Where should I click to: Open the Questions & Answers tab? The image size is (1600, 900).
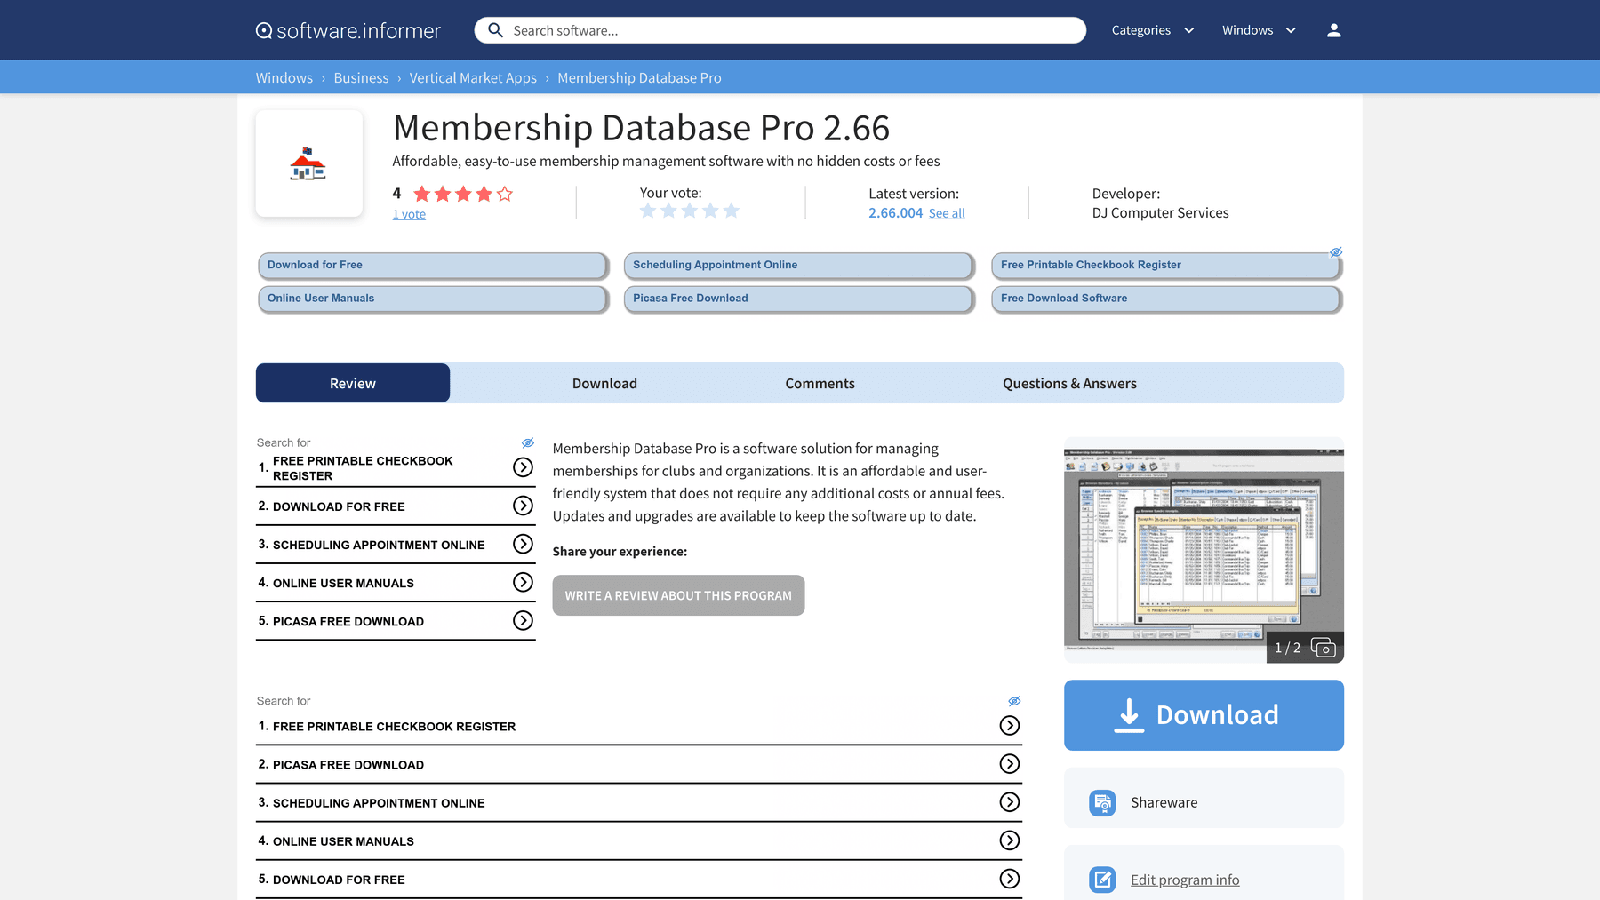click(x=1069, y=384)
